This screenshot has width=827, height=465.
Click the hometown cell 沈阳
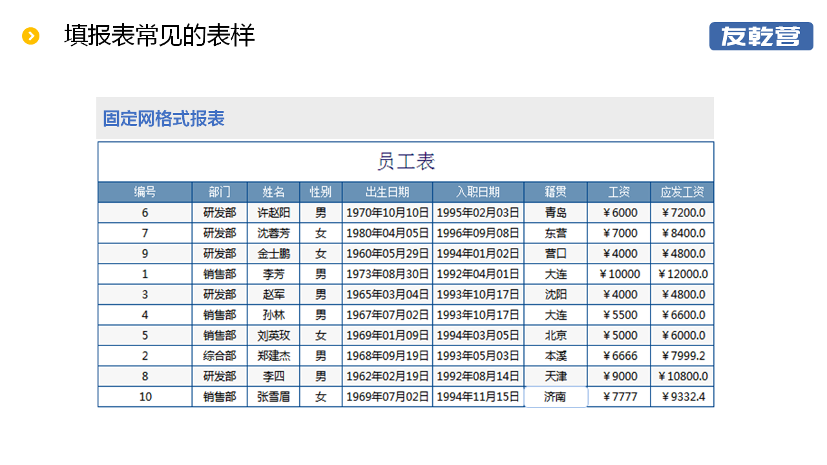[556, 294]
